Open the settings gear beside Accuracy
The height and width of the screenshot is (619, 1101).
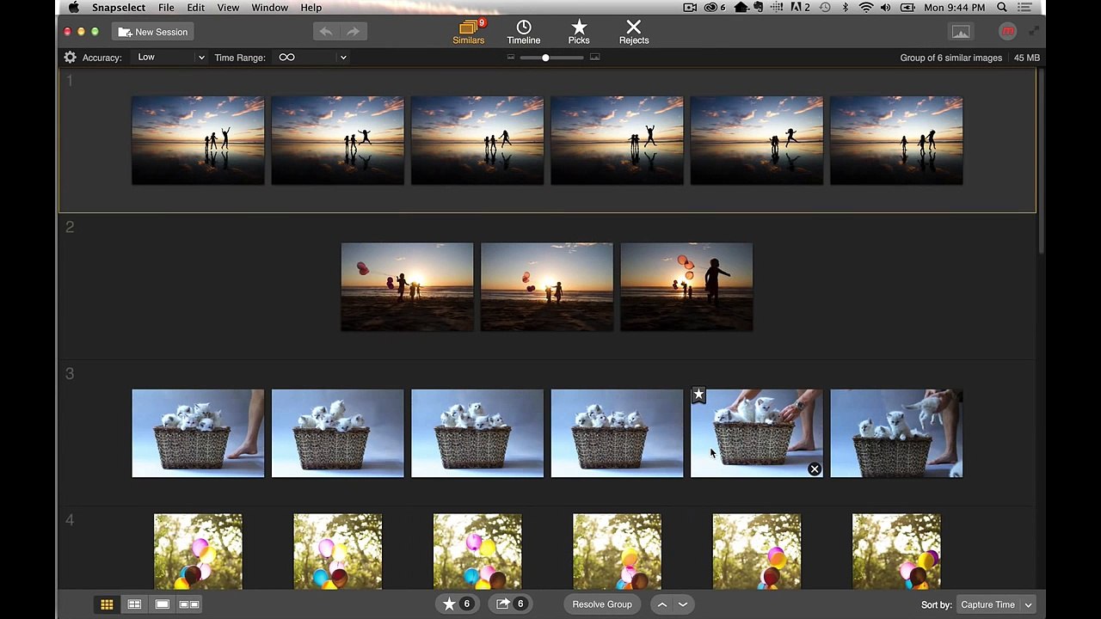(70, 58)
